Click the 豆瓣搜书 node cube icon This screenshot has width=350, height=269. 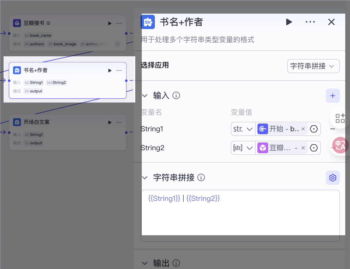17,23
